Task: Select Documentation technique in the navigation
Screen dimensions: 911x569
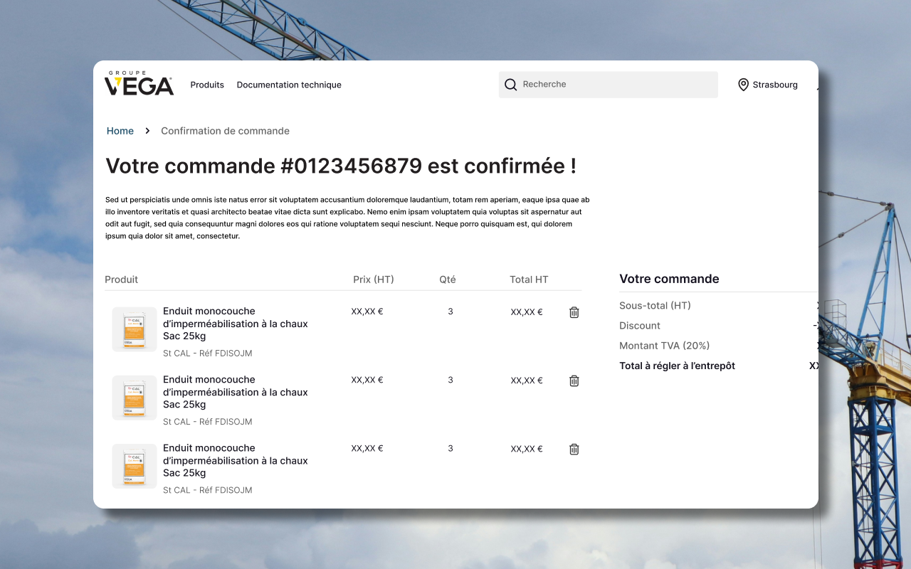Action: (289, 85)
